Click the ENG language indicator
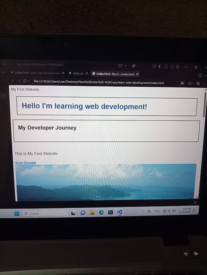 pyautogui.click(x=157, y=211)
